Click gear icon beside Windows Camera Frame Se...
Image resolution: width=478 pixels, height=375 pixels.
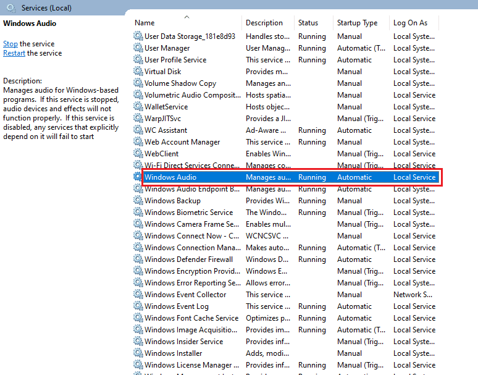pyautogui.click(x=138, y=224)
